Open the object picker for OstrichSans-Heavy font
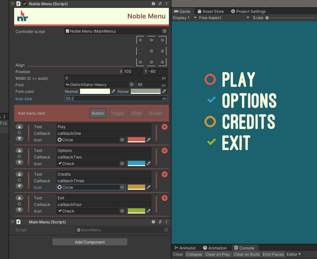 pos(132,84)
